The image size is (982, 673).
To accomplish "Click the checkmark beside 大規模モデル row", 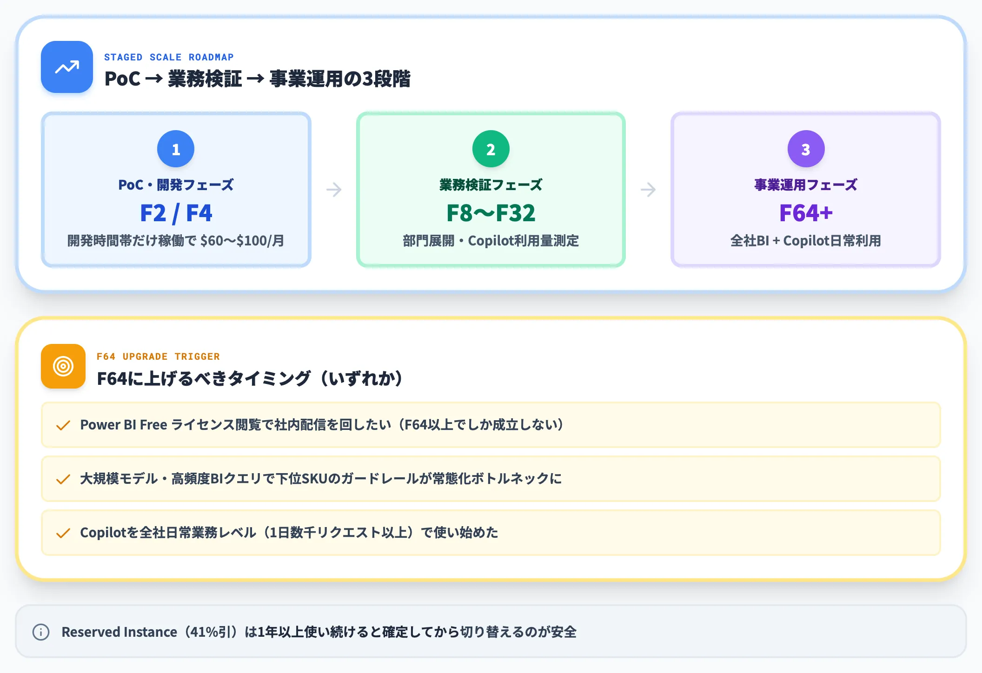I will pyautogui.click(x=63, y=479).
